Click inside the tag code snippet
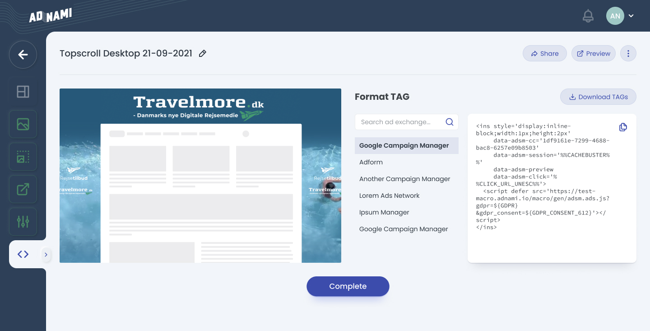Image resolution: width=650 pixels, height=331 pixels. 544,177
